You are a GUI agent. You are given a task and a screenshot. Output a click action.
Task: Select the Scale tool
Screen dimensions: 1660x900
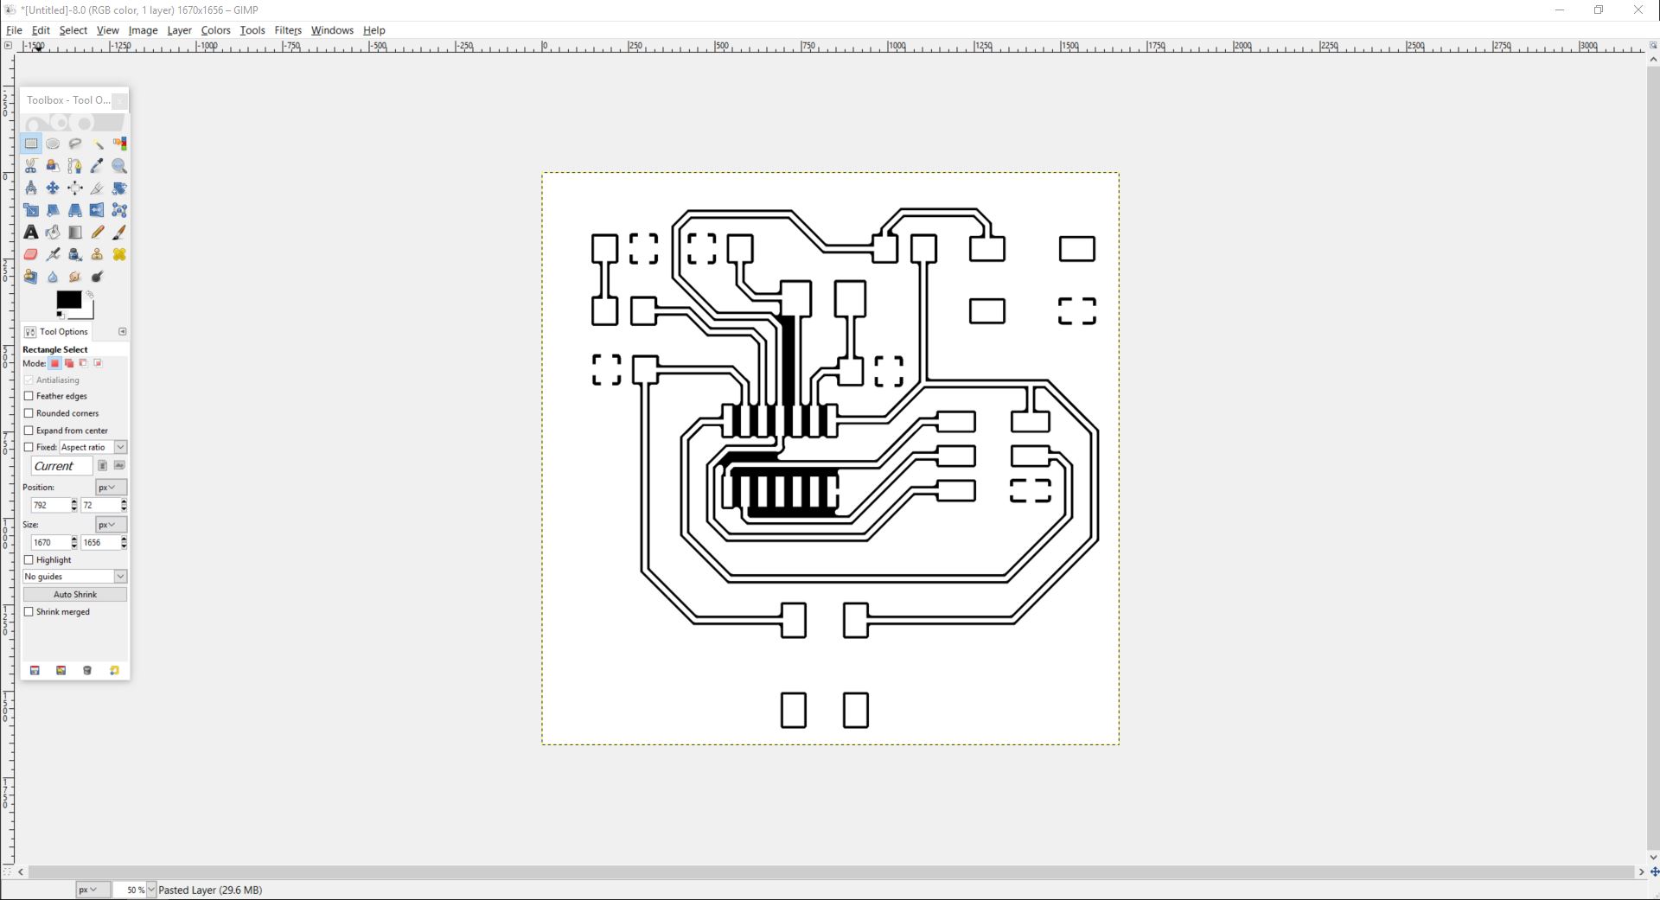31,210
